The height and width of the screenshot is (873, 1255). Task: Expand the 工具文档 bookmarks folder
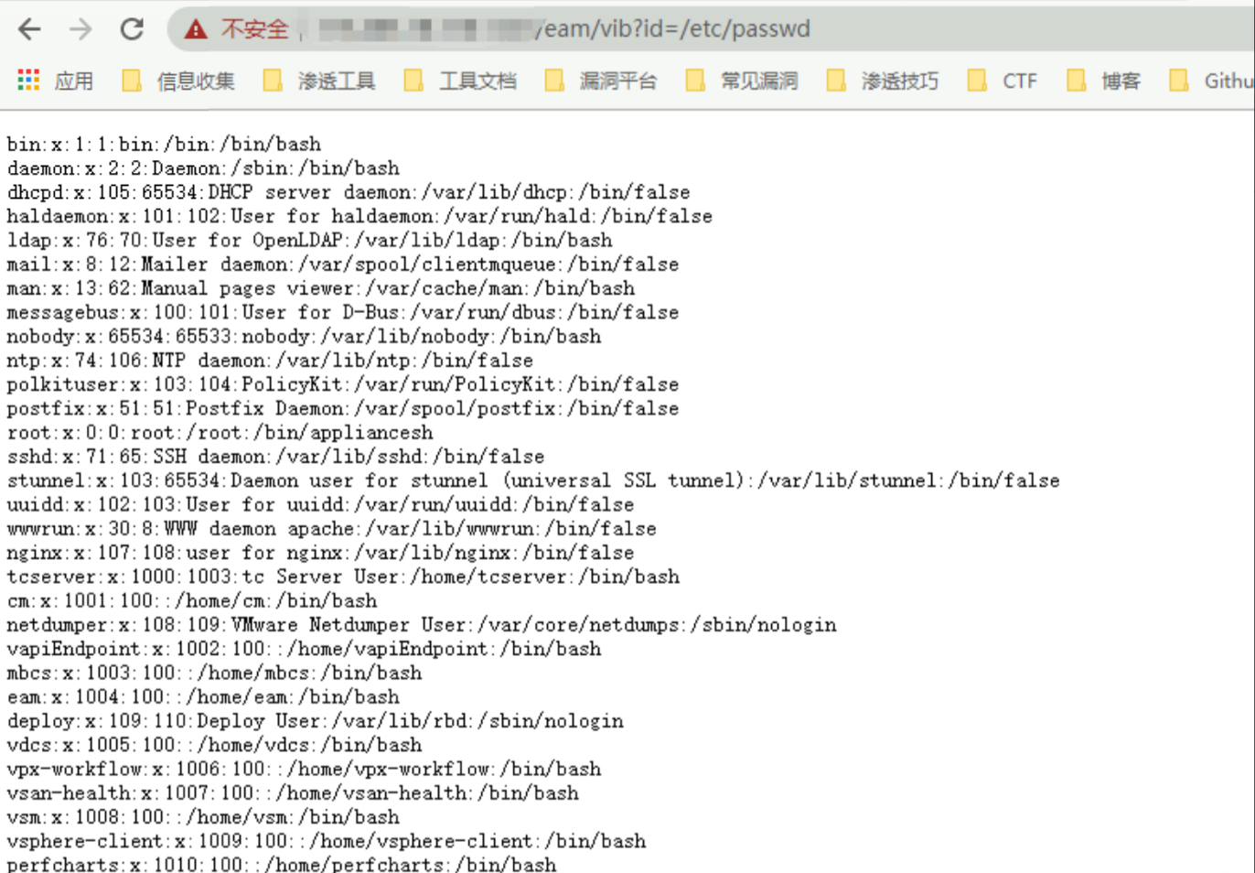point(462,81)
